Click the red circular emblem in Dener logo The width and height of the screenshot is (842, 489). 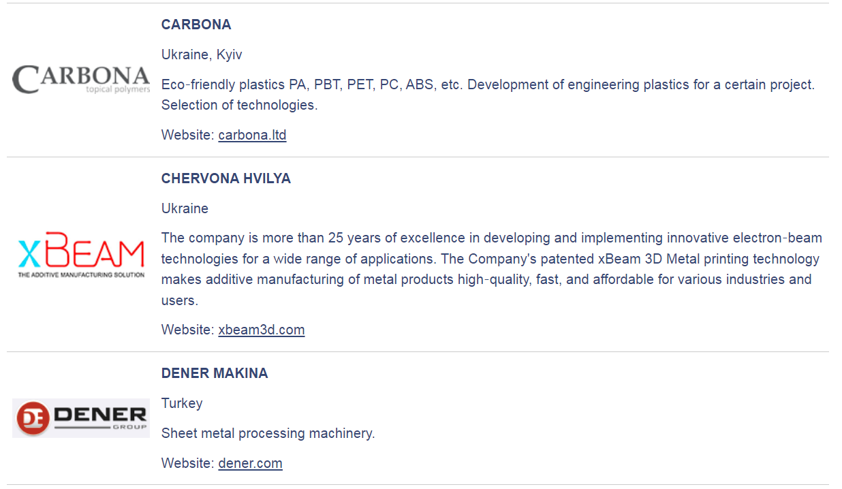[x=33, y=418]
